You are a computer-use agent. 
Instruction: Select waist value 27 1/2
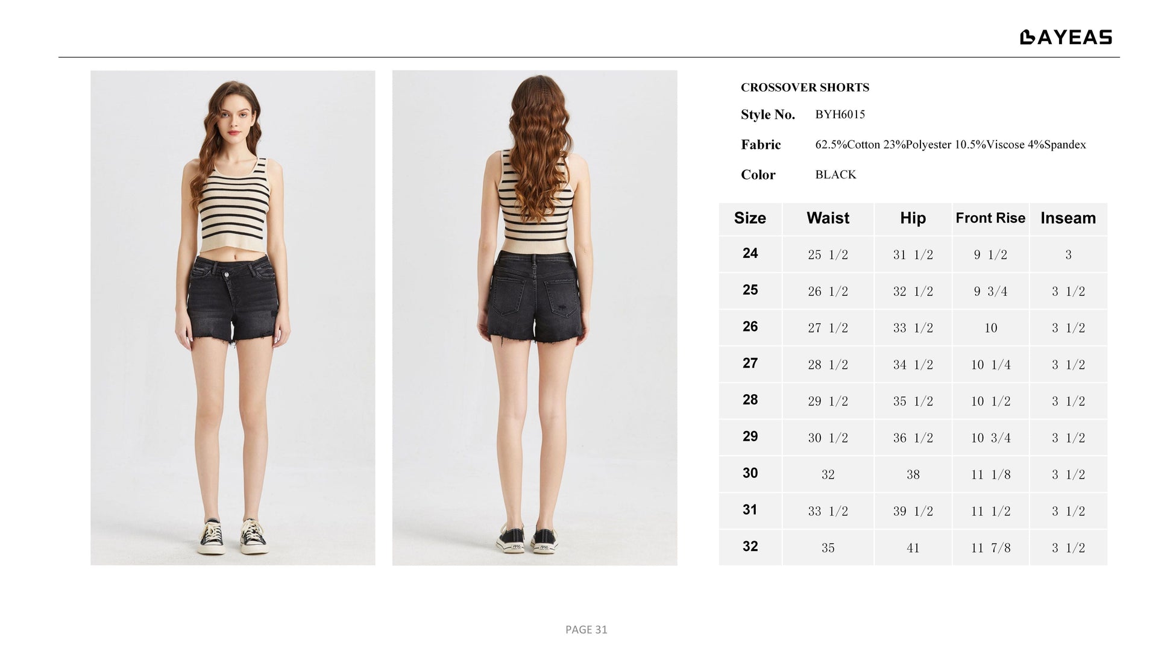click(x=828, y=328)
